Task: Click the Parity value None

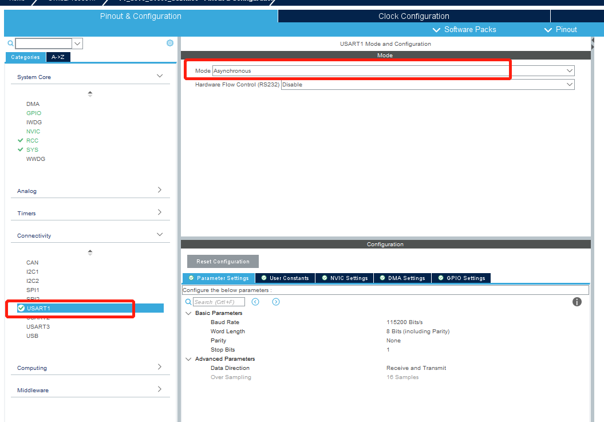Action: pyautogui.click(x=393, y=341)
